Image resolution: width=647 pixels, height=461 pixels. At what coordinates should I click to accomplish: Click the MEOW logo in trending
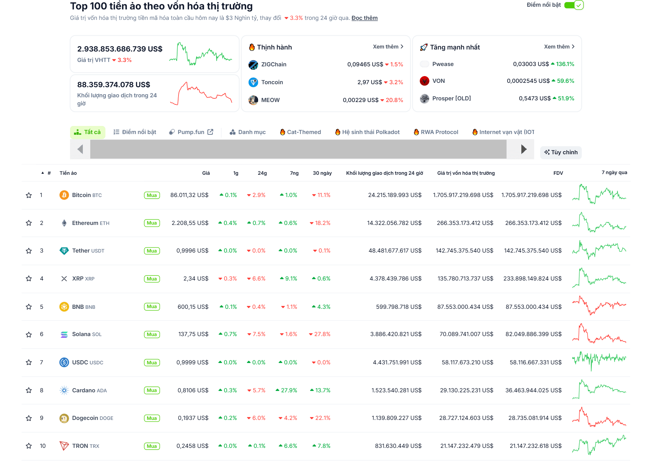point(253,100)
